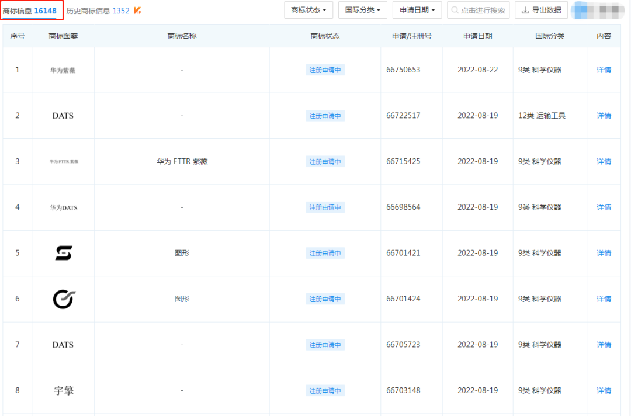Open 详情 for registration 66701424
The image size is (631, 416).
click(x=604, y=299)
